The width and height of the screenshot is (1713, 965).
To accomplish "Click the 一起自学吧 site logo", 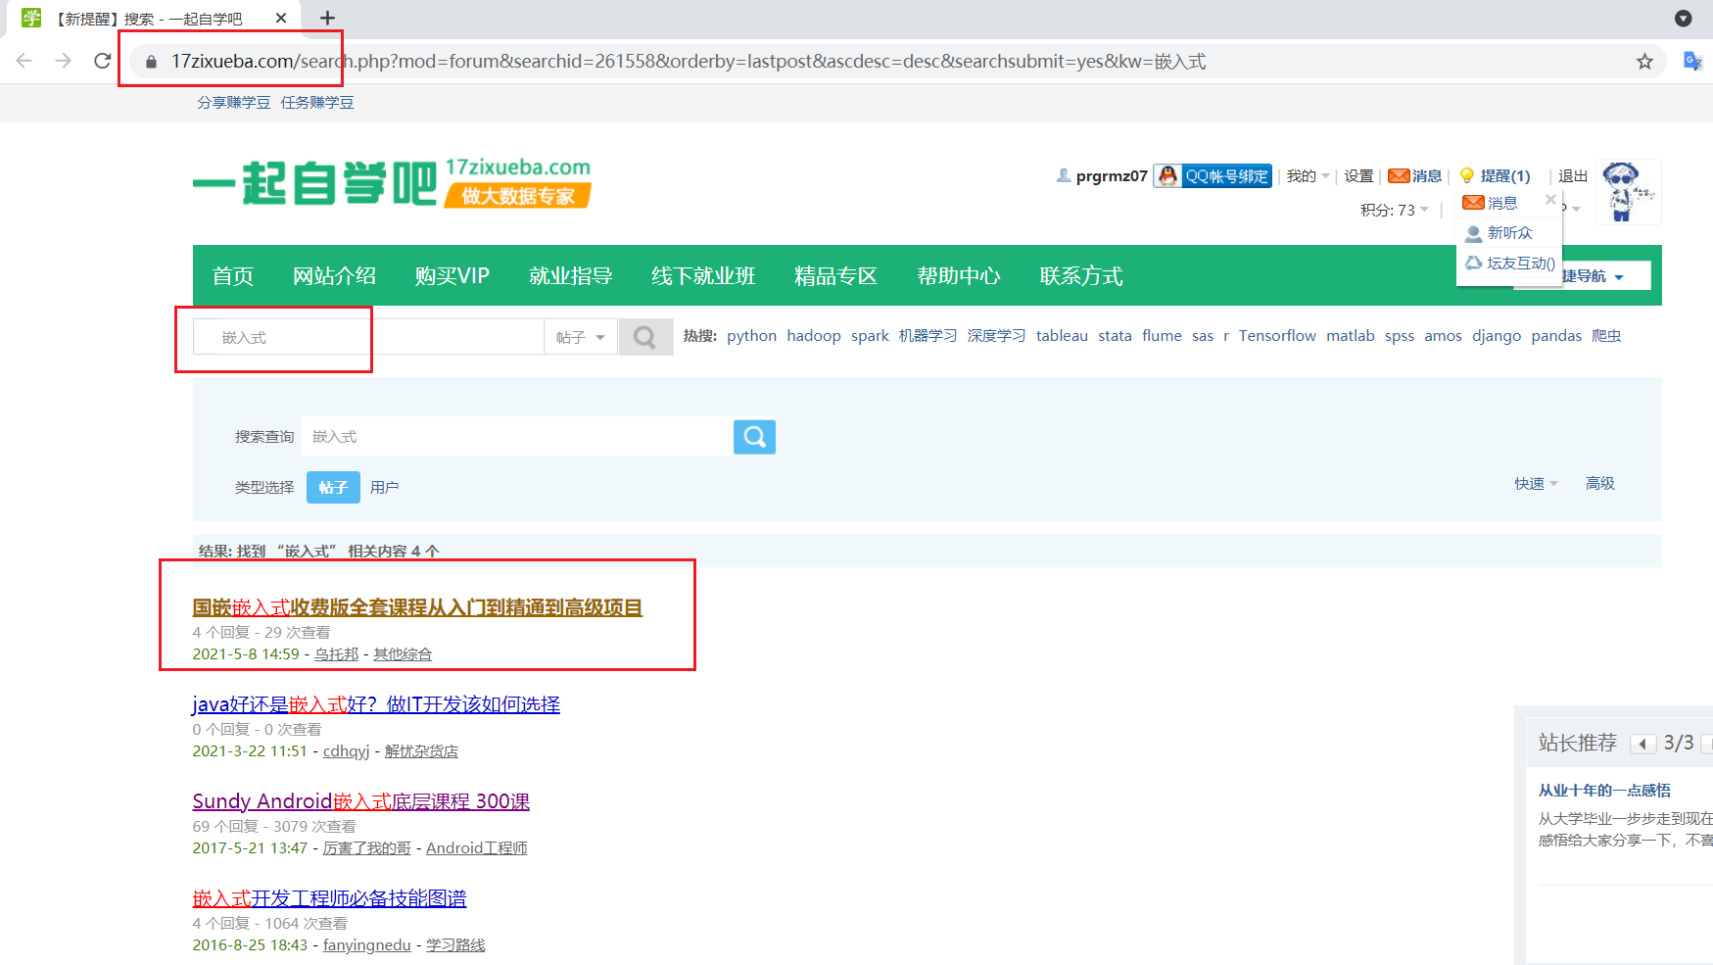I will (x=392, y=183).
